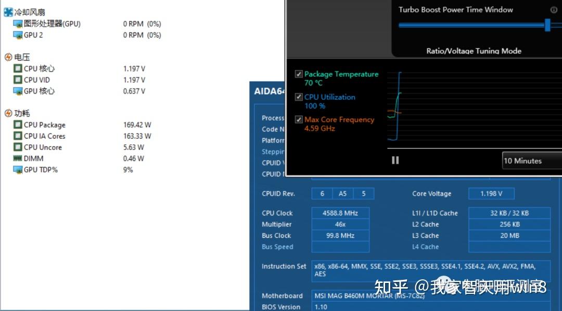Select the 功耗 tree node
Viewport: 562px width, 311px height.
pos(22,113)
